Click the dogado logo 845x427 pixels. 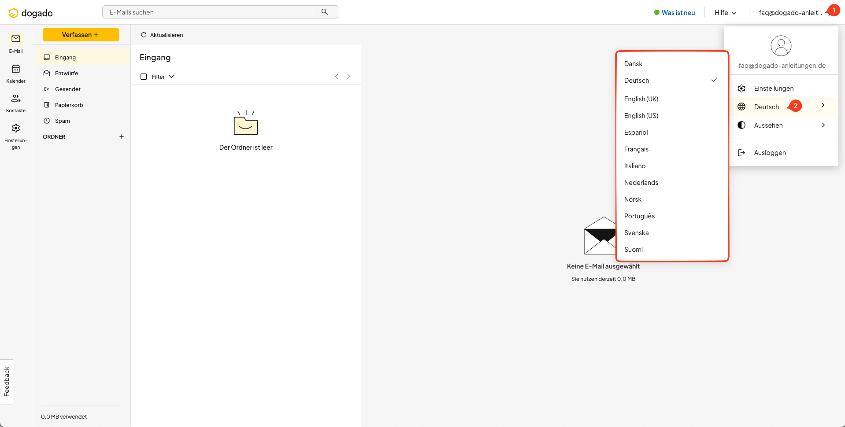click(x=30, y=13)
